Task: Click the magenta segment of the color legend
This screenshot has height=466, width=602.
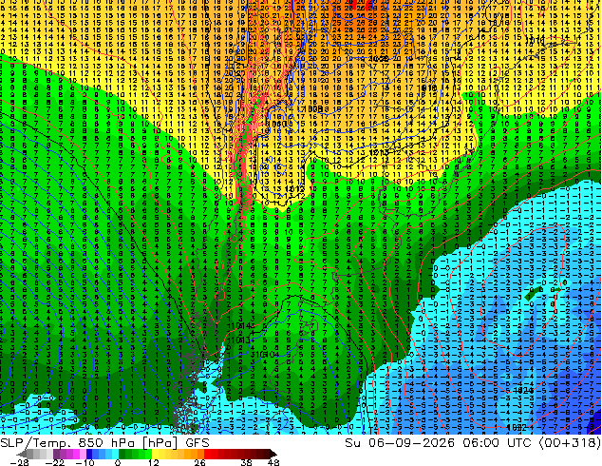Action: click(76, 454)
